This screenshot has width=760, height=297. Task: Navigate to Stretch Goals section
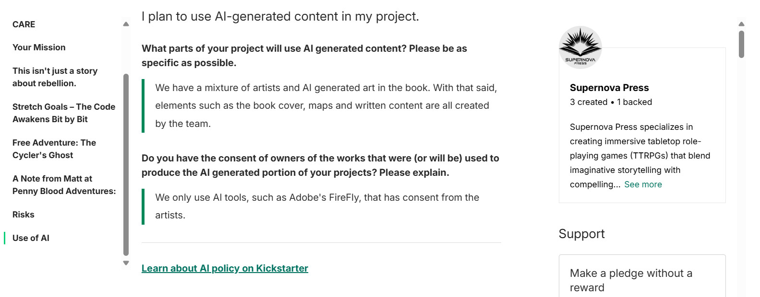(x=64, y=113)
